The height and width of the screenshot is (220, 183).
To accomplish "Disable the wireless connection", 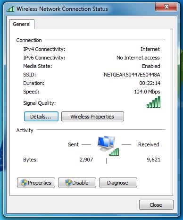I will coord(77,183).
